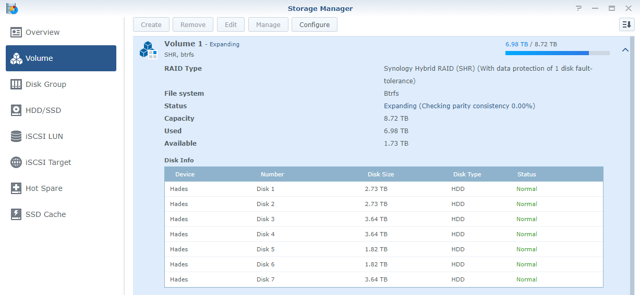Click the SHR, btrfs subtitle
The width and height of the screenshot is (640, 295).
point(180,55)
